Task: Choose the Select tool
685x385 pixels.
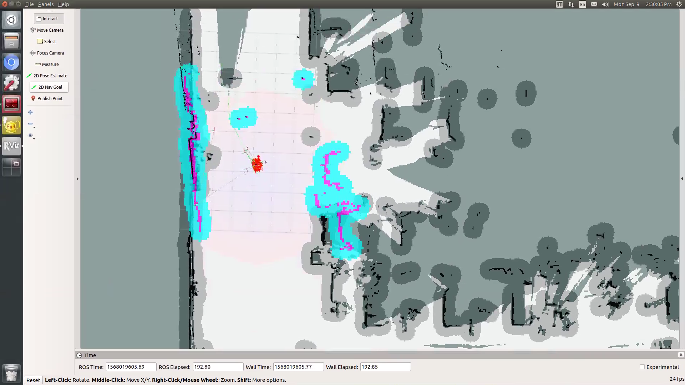Action: (x=46, y=41)
